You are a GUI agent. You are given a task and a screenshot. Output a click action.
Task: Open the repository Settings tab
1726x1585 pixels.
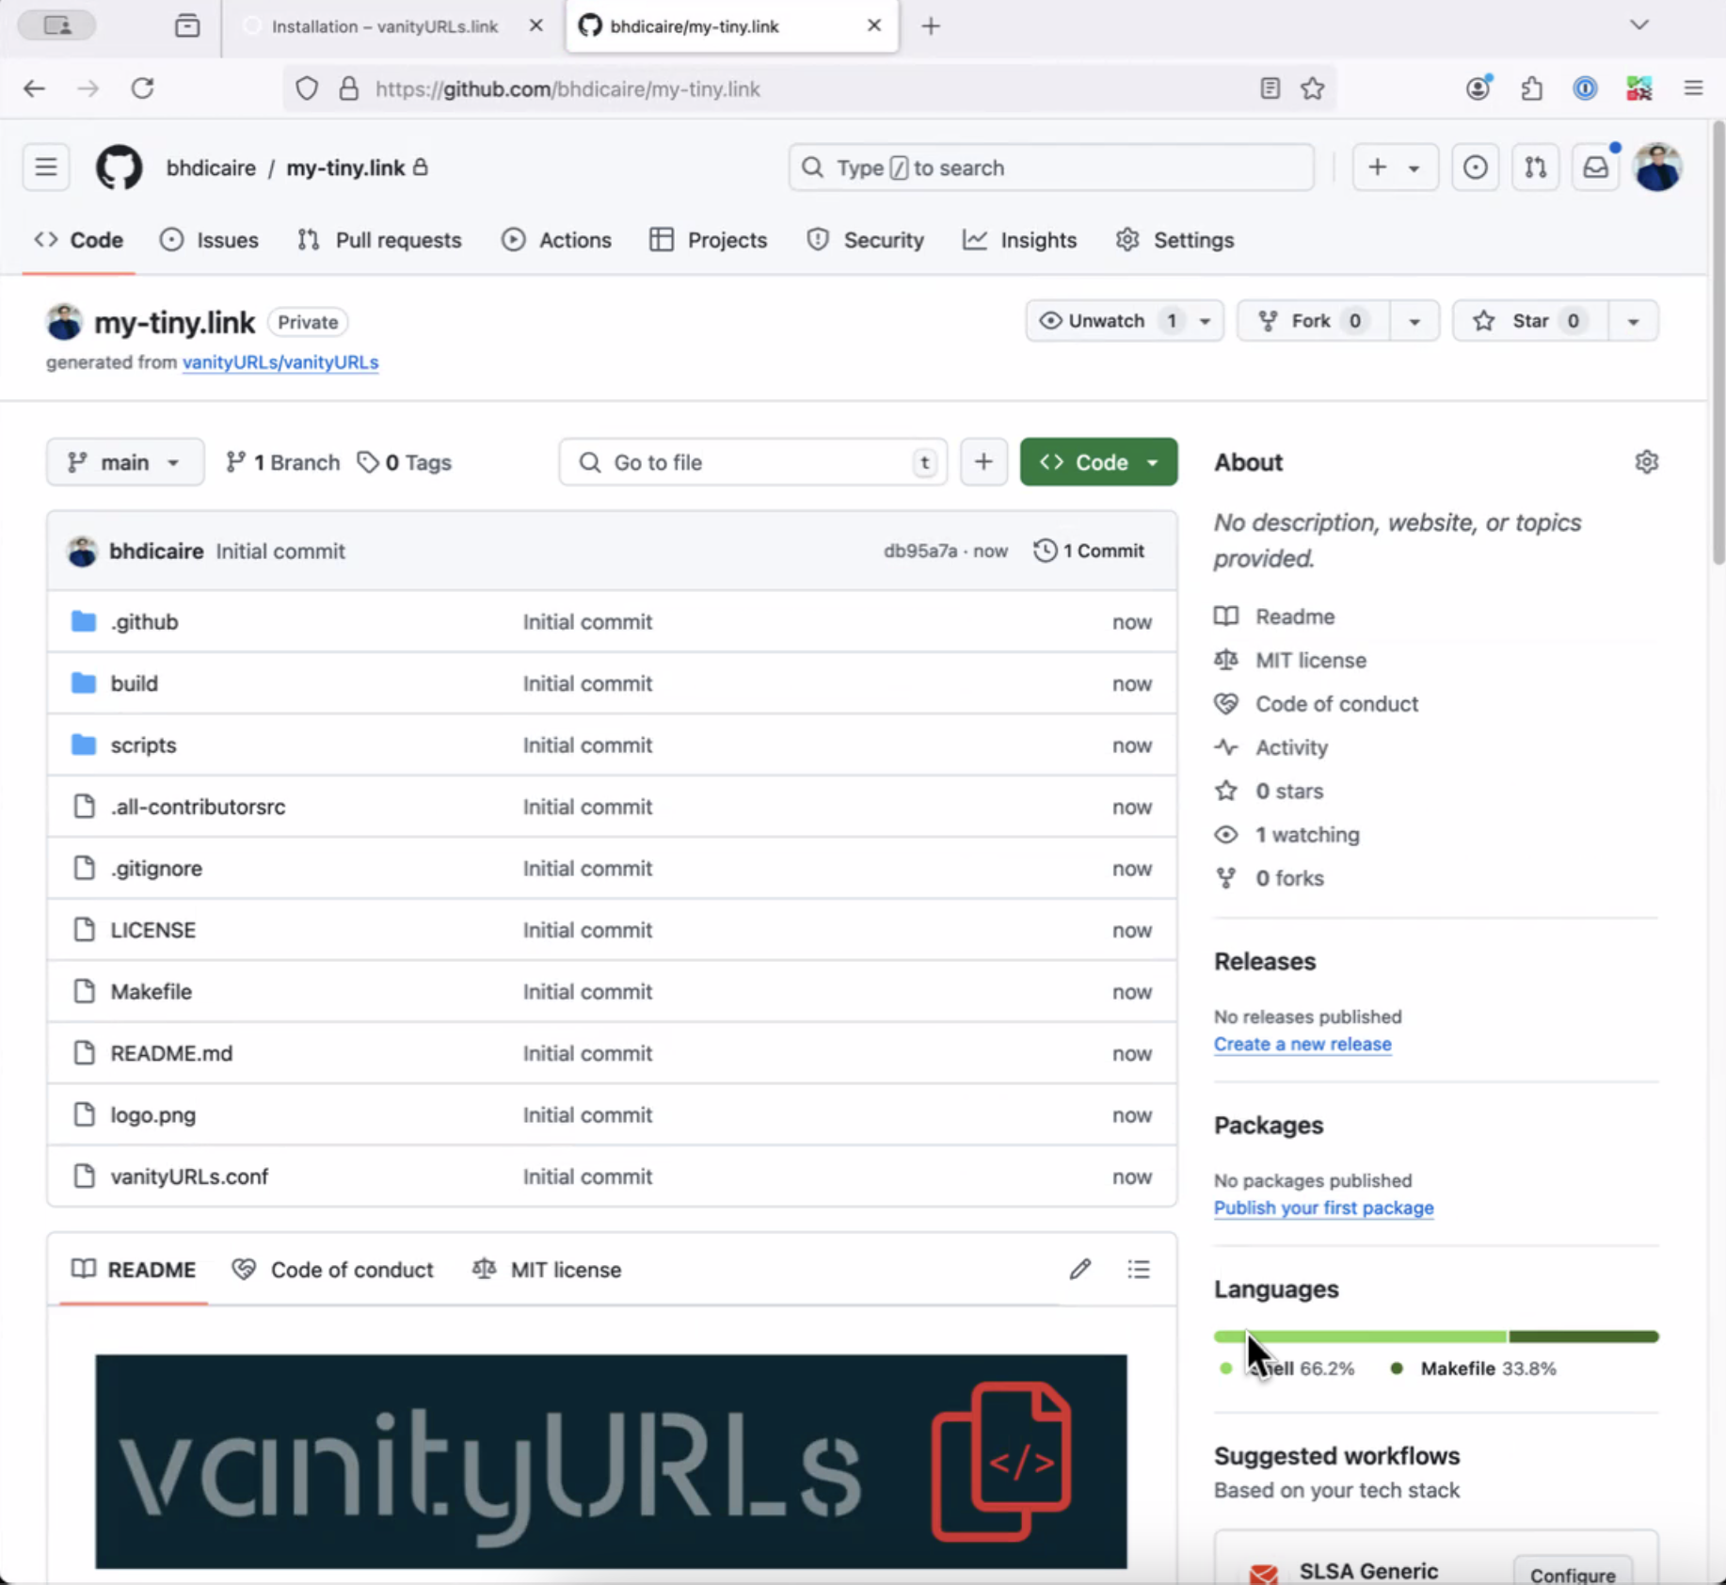[x=1175, y=240]
